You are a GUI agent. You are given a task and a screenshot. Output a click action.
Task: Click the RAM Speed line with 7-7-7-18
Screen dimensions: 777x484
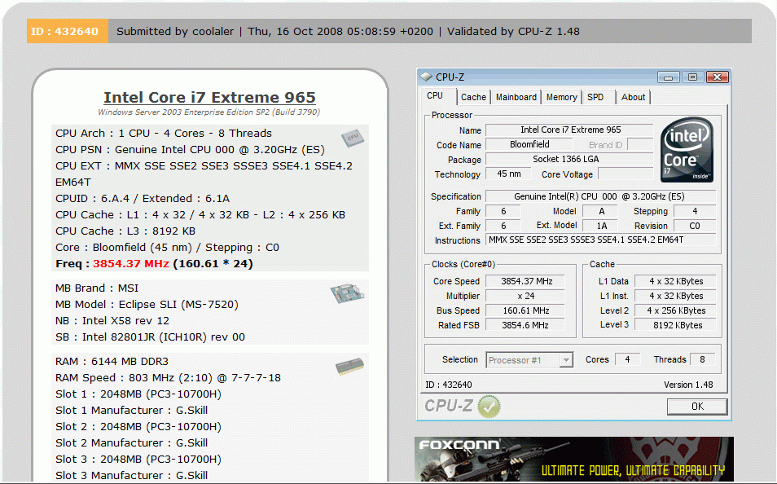[168, 378]
